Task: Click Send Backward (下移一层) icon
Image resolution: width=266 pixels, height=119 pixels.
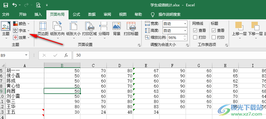Action: point(255,26)
